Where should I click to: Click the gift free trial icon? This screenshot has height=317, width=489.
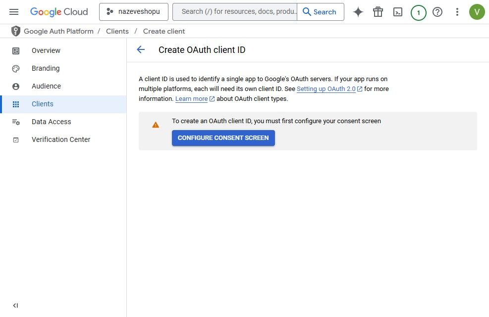pos(378,12)
